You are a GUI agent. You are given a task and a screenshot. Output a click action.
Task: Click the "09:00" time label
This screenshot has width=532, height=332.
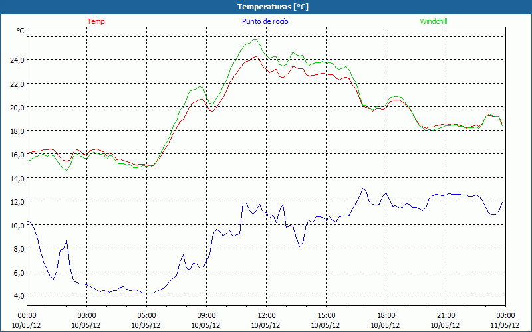pos(206,316)
